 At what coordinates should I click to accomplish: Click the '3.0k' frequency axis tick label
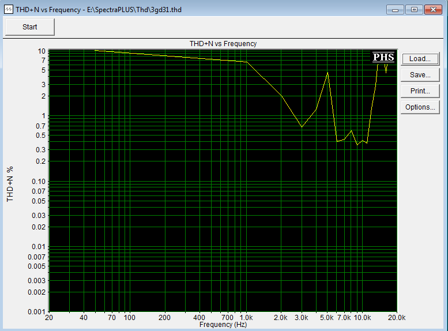pos(302,318)
